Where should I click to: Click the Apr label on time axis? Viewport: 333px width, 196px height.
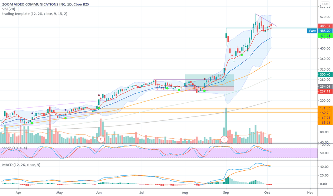pyautogui.click(x=19, y=192)
